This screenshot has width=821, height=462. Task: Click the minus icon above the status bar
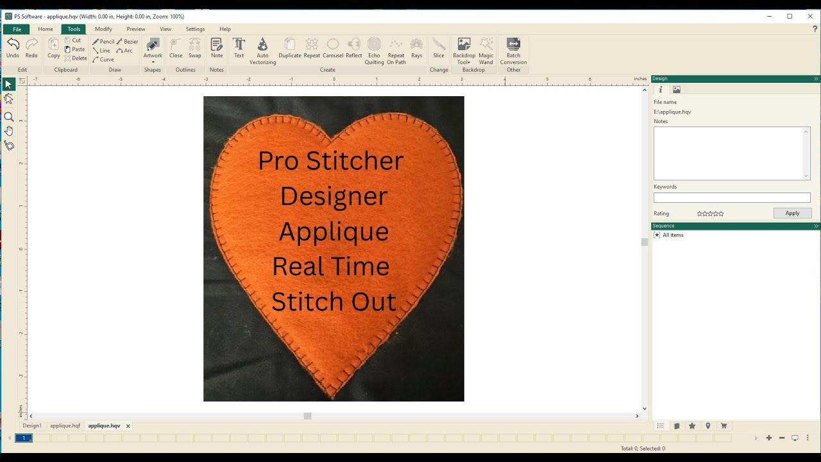[782, 438]
